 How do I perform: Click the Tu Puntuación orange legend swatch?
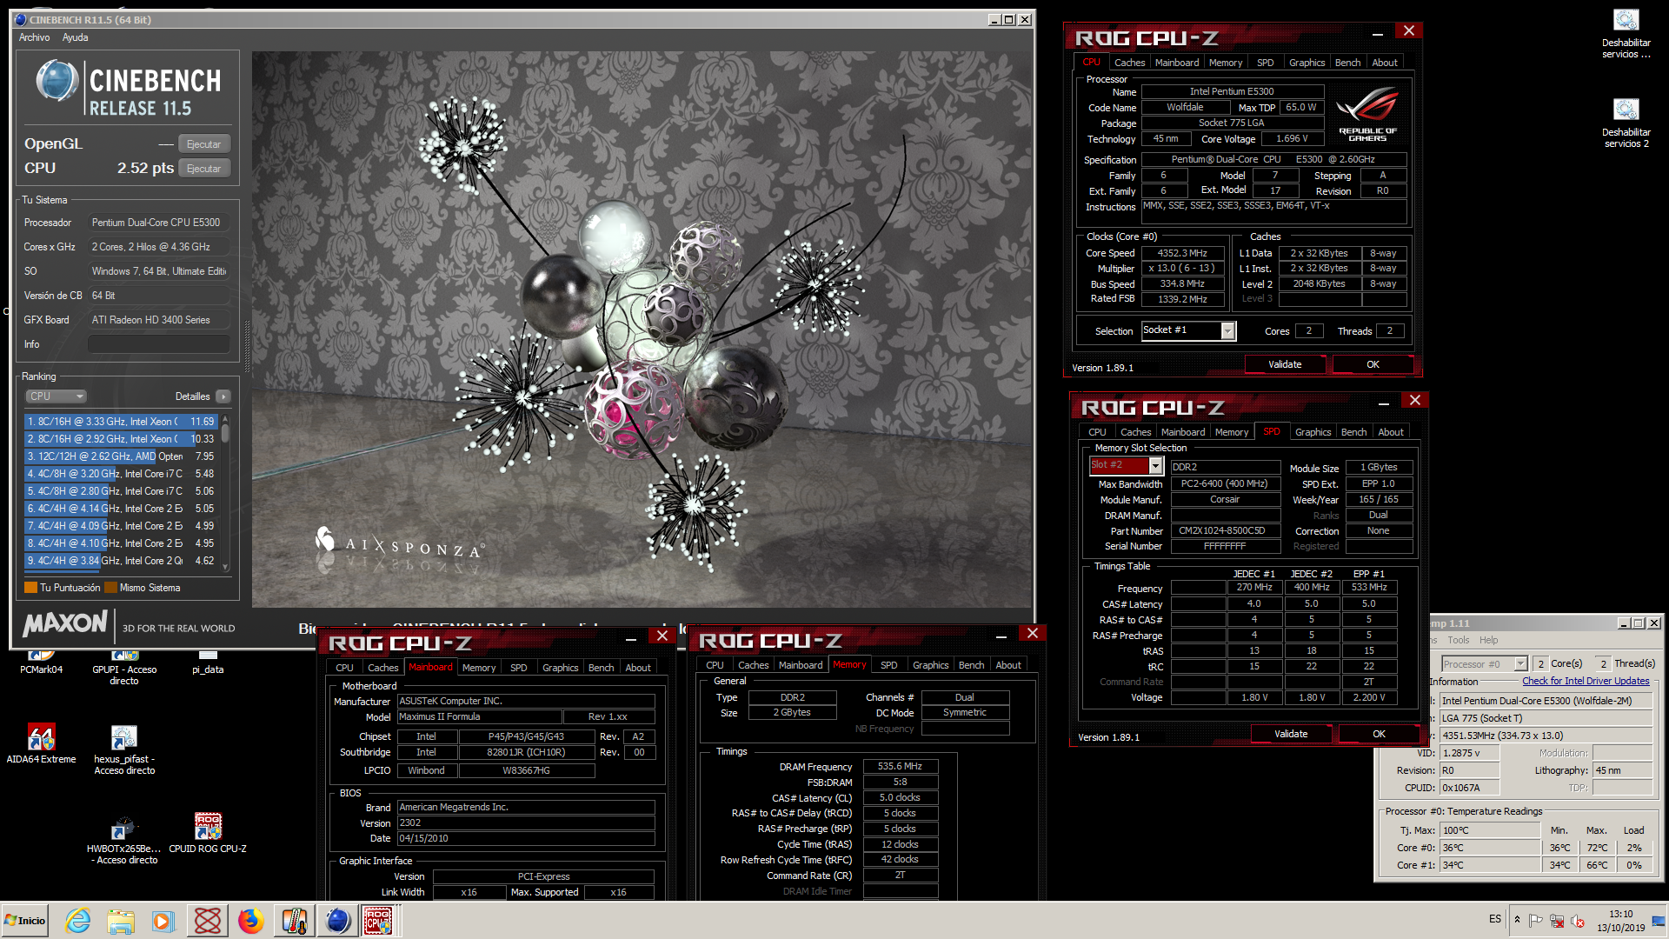point(30,588)
